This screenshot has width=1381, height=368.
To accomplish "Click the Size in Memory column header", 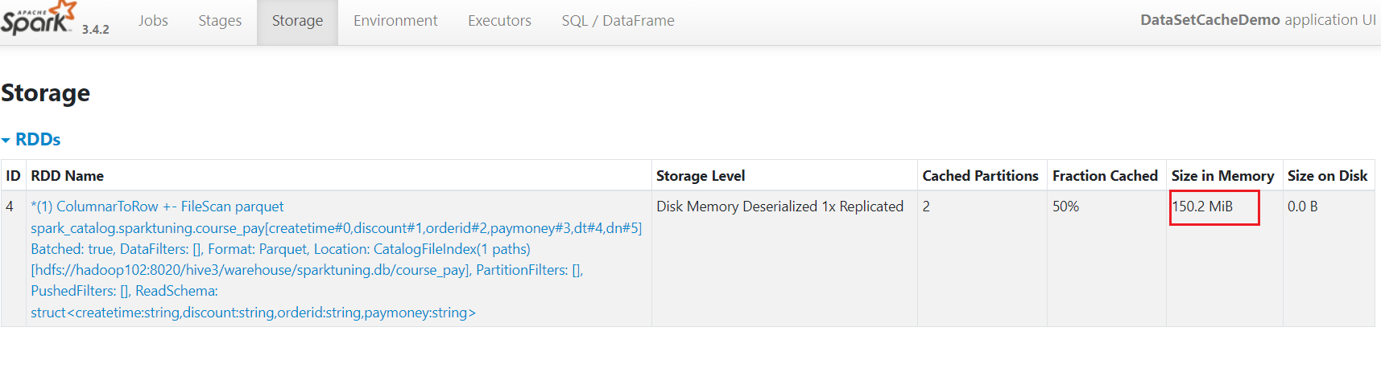I will coord(1222,175).
